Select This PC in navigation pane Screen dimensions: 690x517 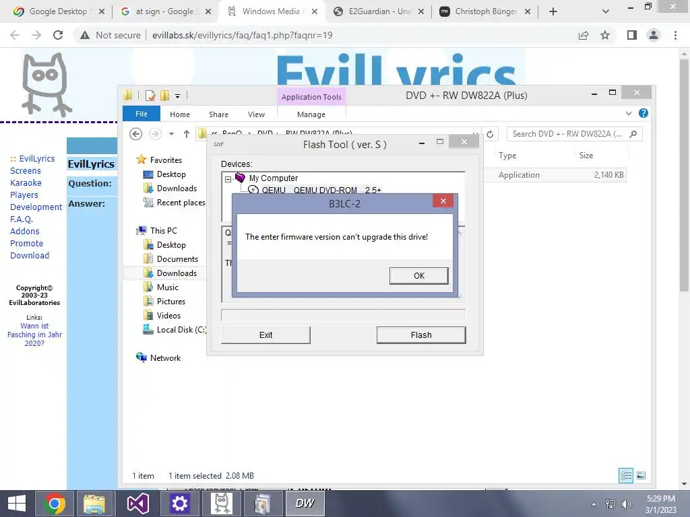pyautogui.click(x=163, y=230)
